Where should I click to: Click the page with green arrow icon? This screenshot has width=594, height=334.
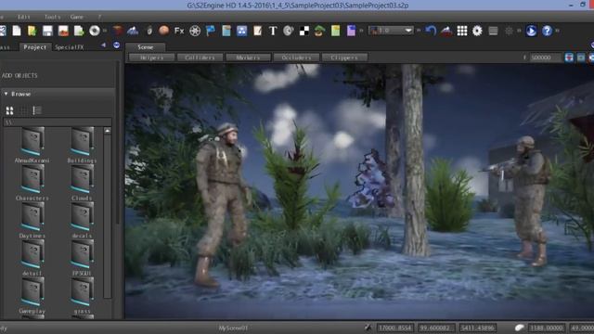tap(79, 31)
